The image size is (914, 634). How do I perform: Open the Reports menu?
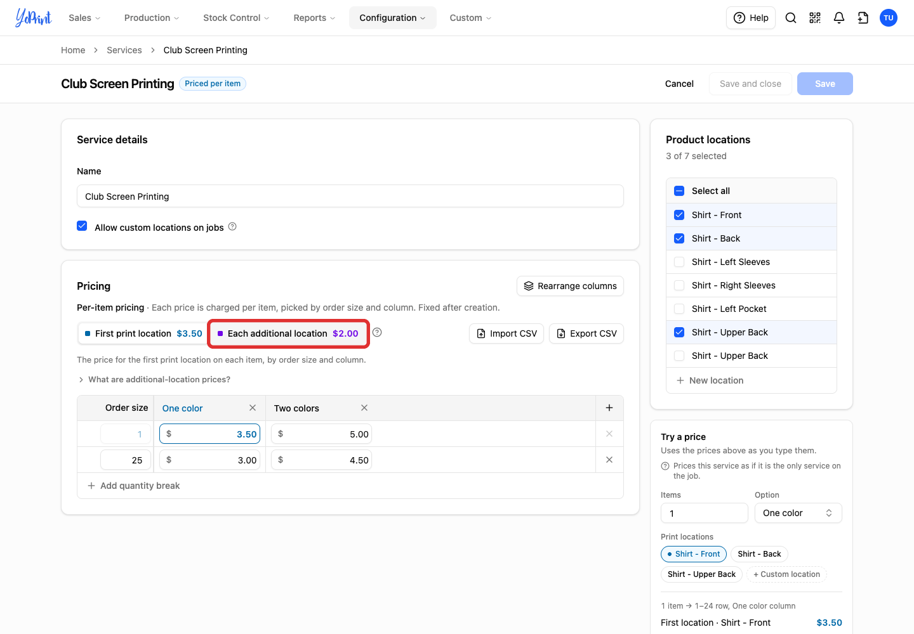(314, 18)
